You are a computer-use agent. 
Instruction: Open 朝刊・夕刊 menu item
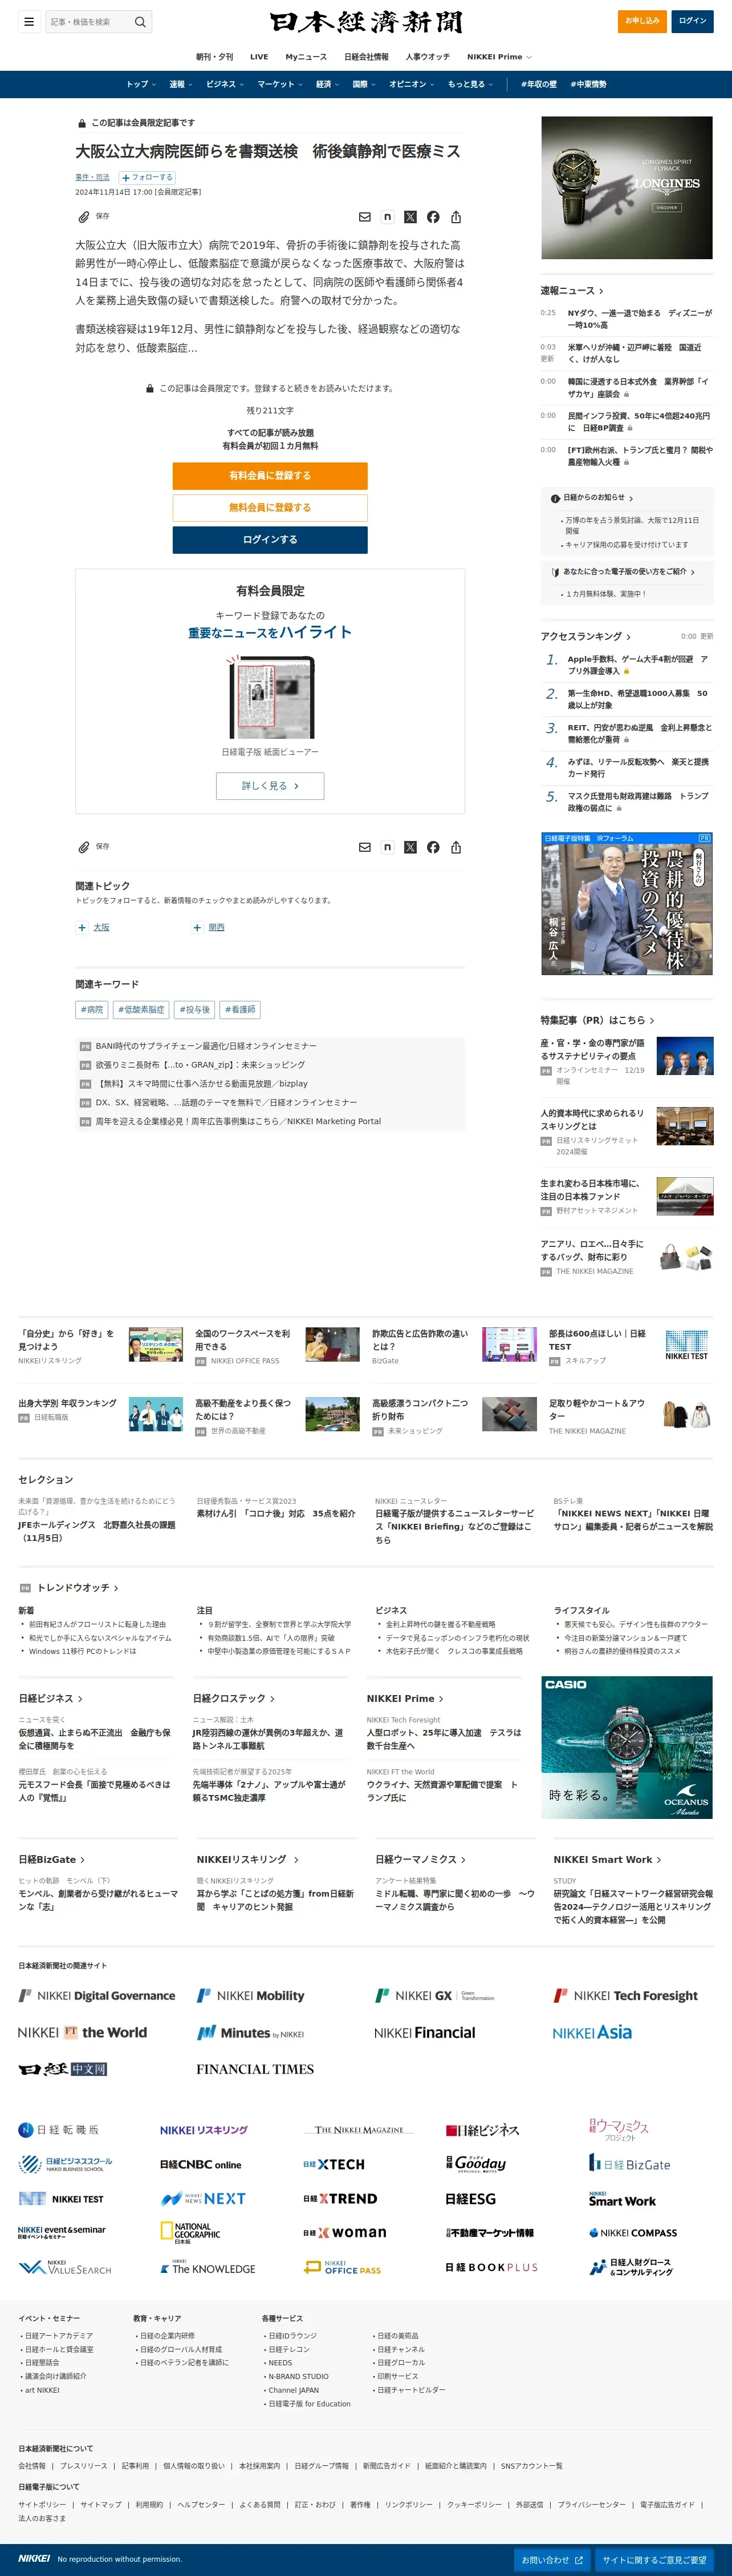214,57
